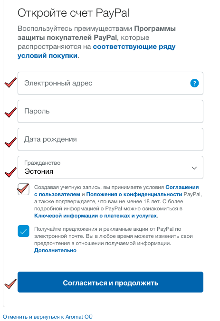Select the Дата рождения field
The width and height of the screenshot is (220, 321).
click(110, 140)
